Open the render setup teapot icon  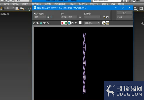click(104, 17)
